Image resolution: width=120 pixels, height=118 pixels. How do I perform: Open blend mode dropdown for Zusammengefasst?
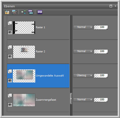(83, 100)
